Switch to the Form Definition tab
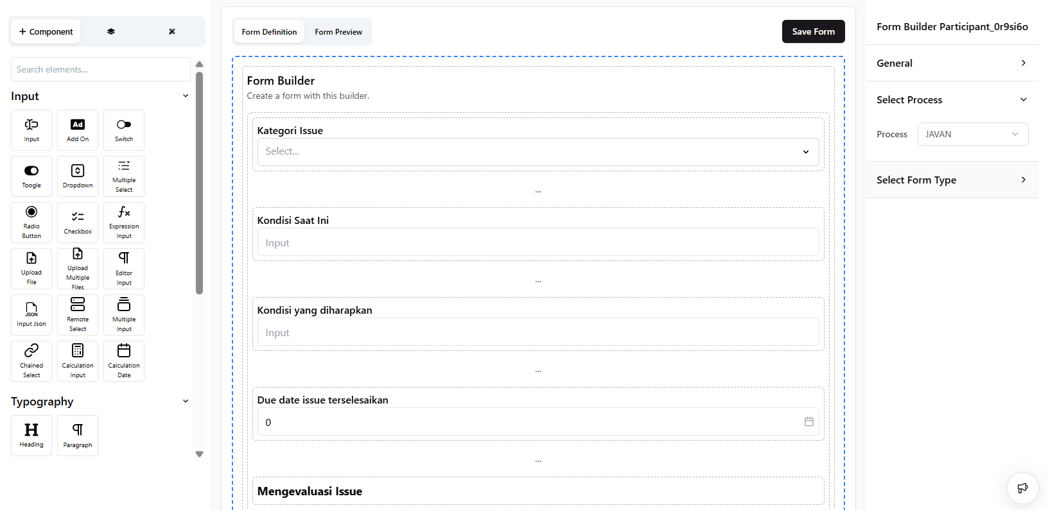 (x=269, y=31)
